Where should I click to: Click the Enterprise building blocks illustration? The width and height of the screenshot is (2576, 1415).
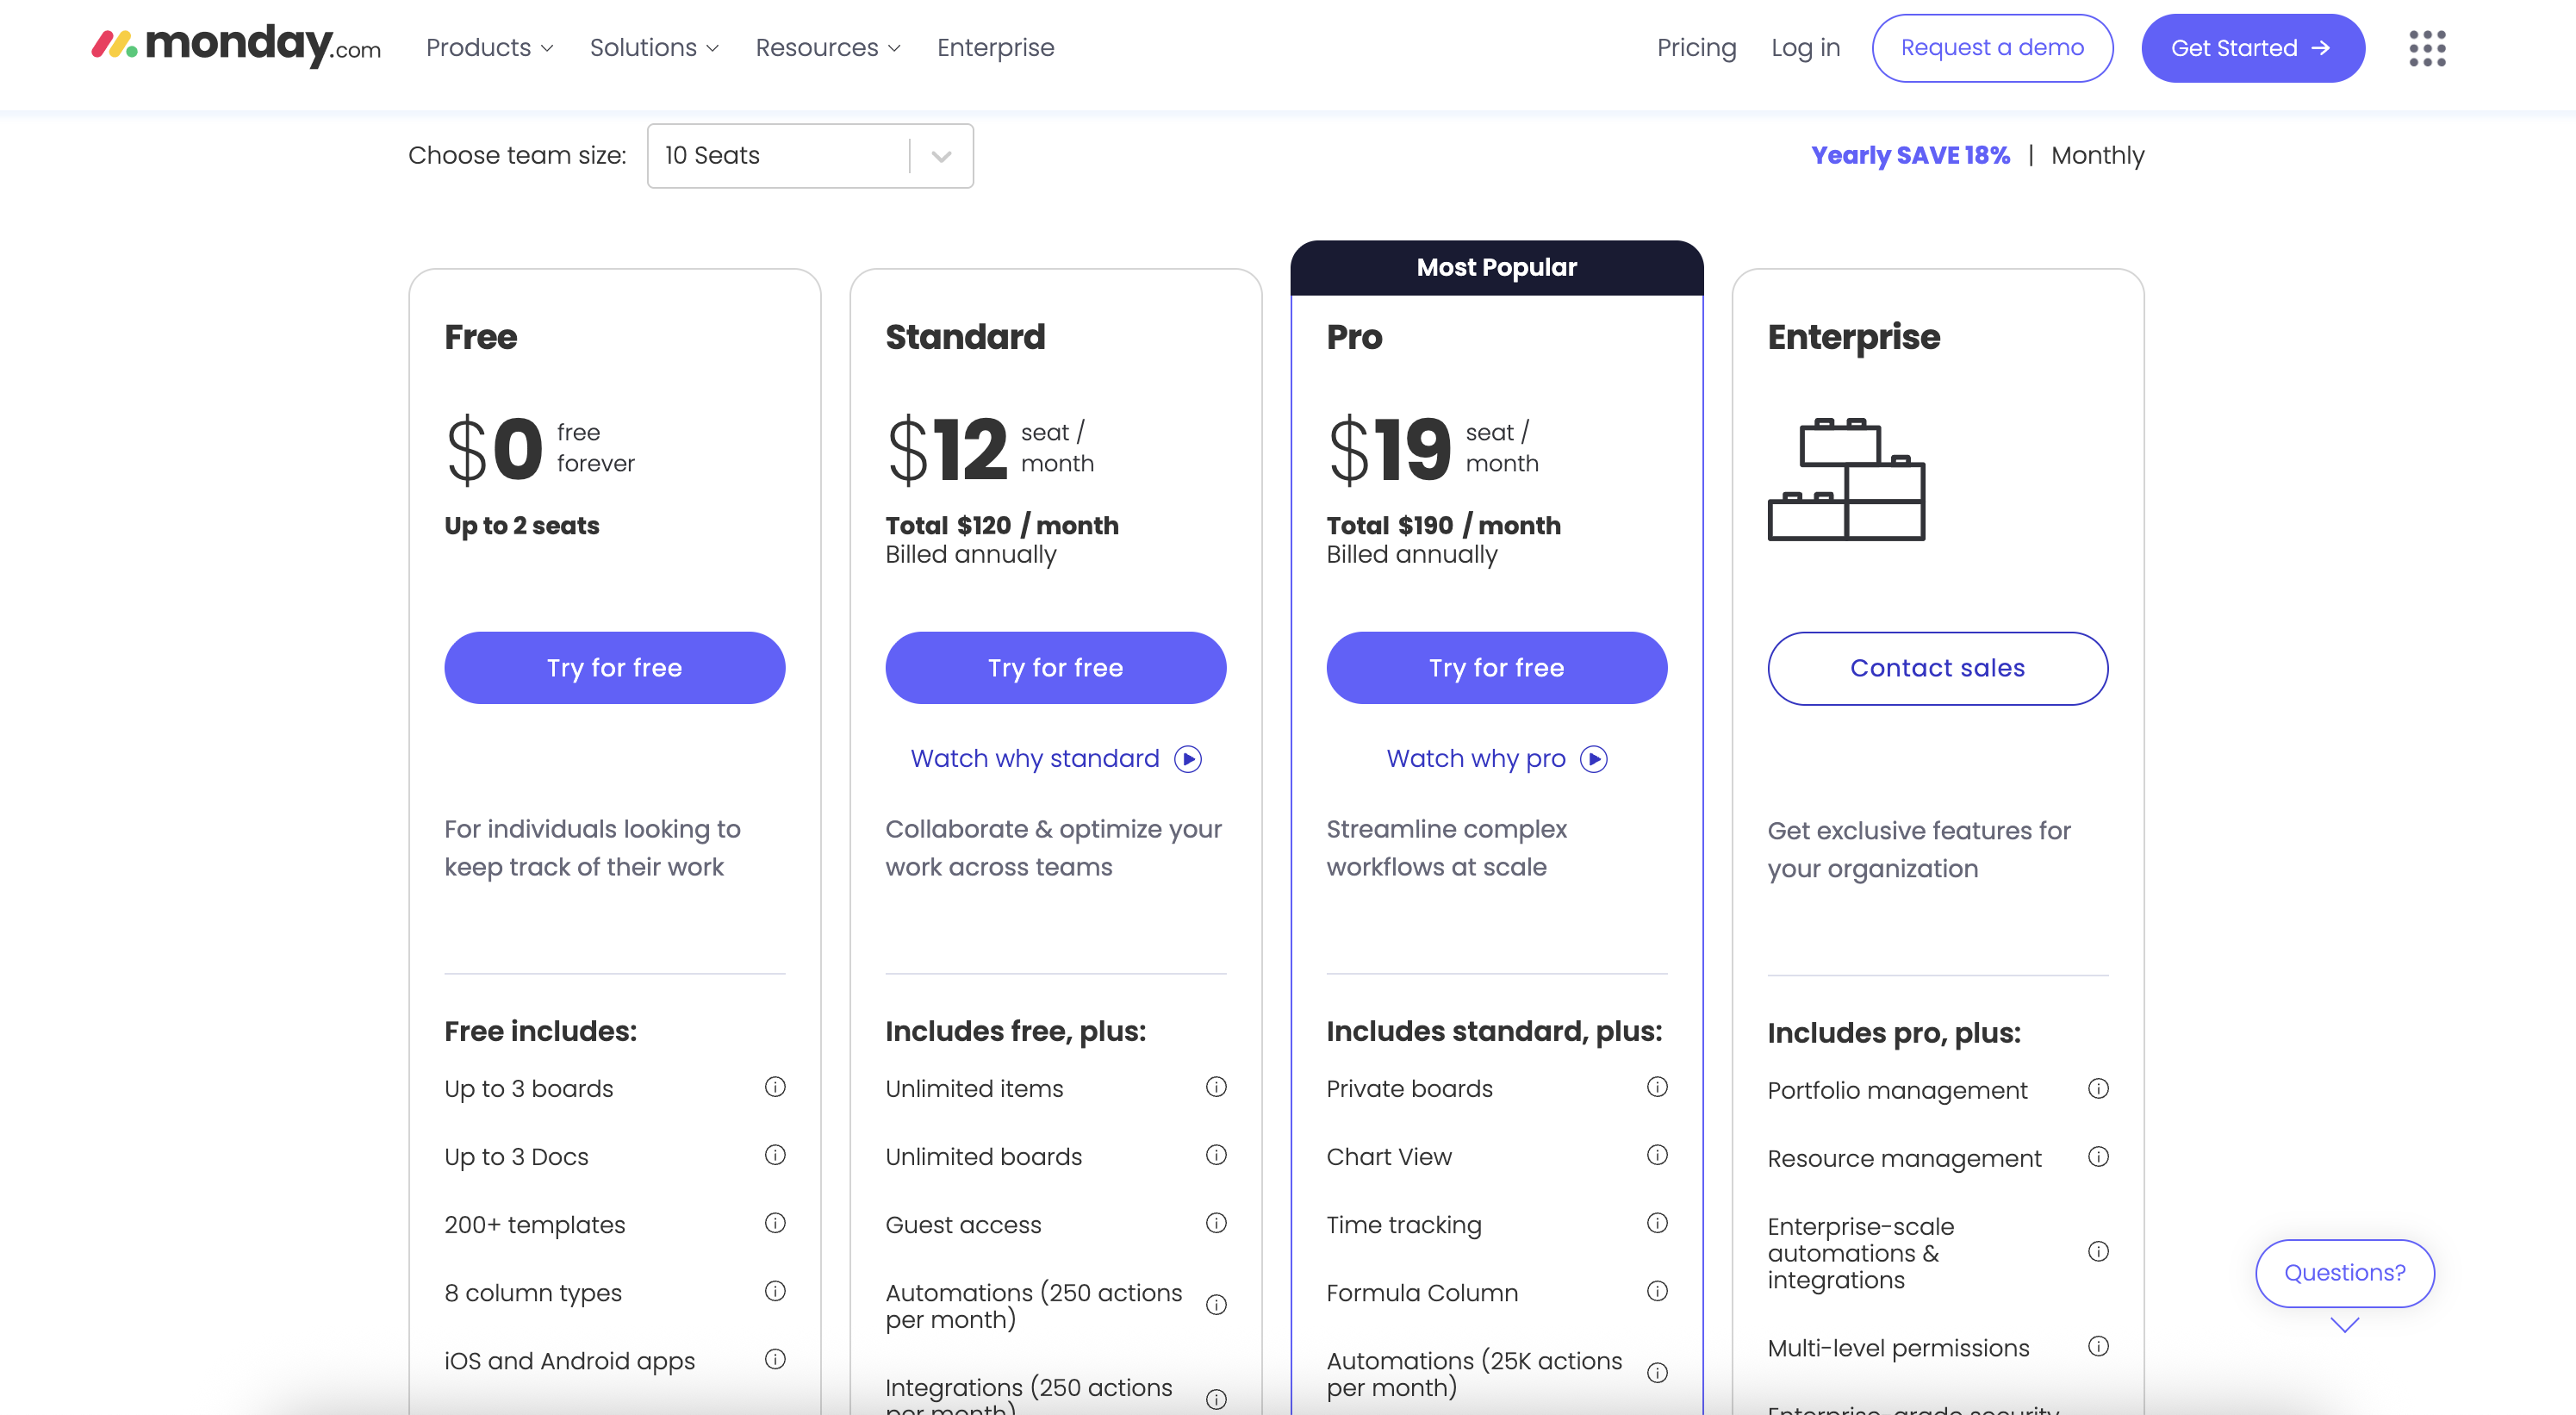point(1846,479)
